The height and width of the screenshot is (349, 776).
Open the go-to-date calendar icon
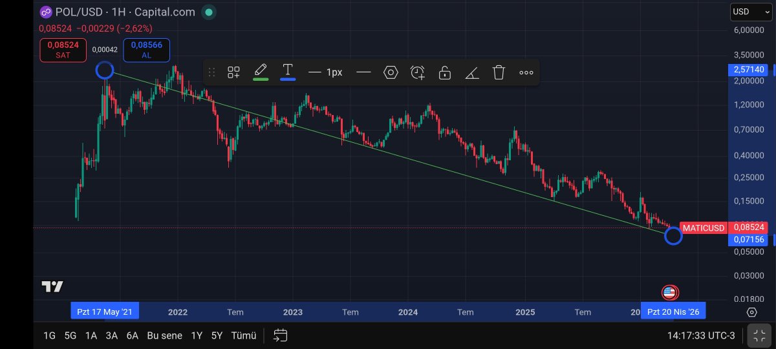pyautogui.click(x=280, y=335)
